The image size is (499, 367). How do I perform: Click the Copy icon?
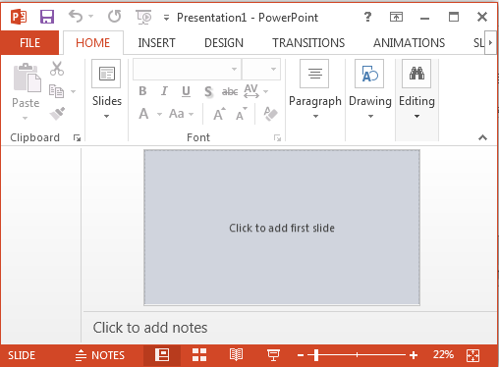coord(56,91)
